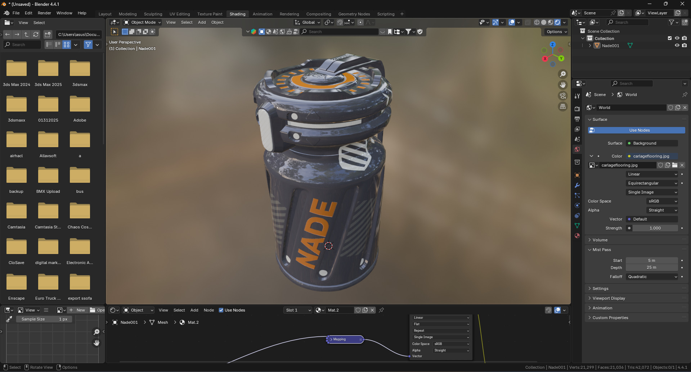Open the Render properties tab
The image size is (691, 372).
pos(577,109)
